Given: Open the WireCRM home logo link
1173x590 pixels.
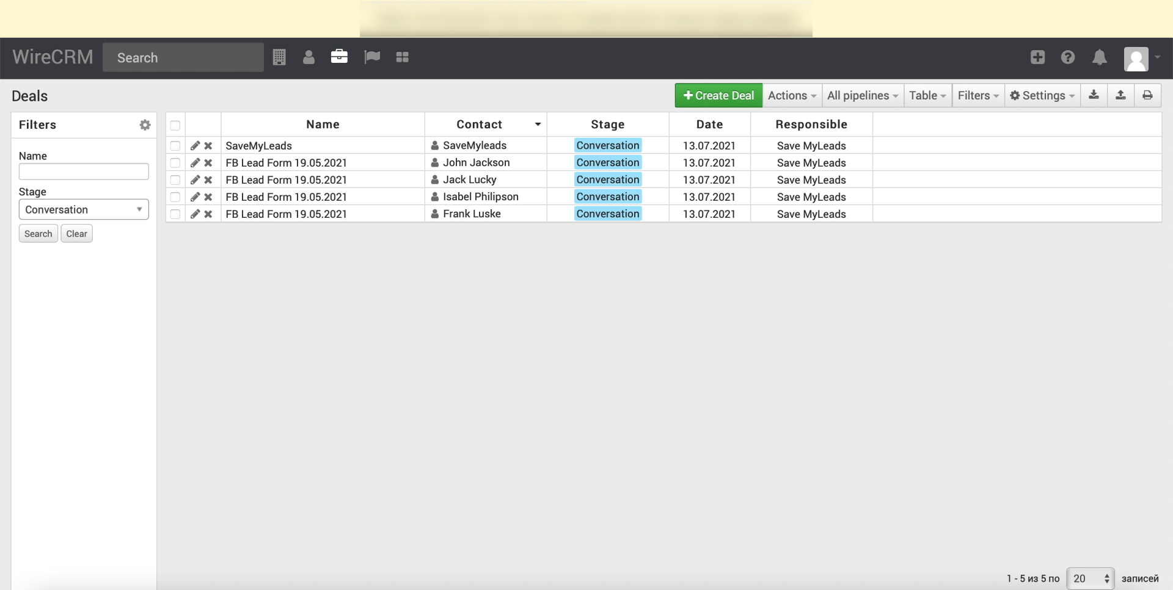Looking at the screenshot, I should click(53, 57).
